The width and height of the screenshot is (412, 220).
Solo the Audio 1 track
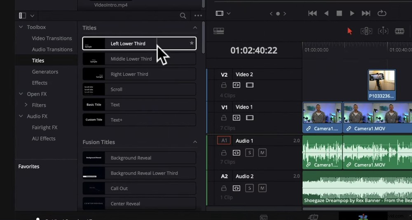click(249, 152)
